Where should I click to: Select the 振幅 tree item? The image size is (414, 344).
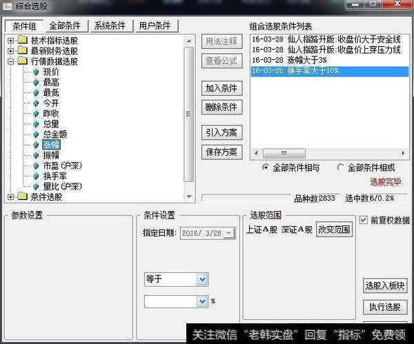pos(51,155)
